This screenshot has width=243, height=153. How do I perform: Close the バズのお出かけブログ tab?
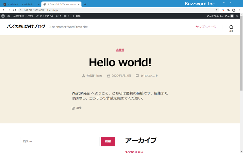click(79, 4)
